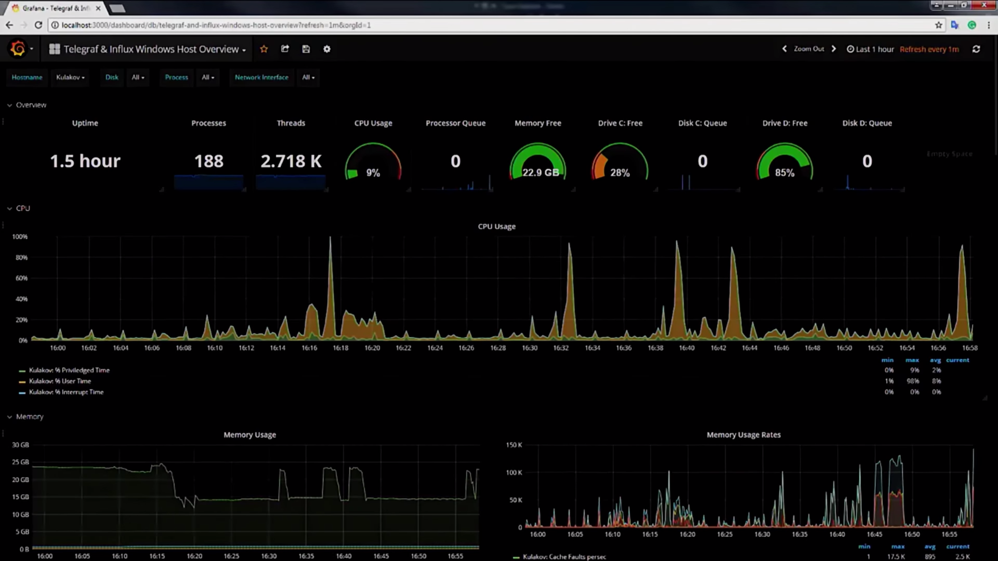Click the save dashboard icon
Screen dimensions: 998x561
click(x=306, y=49)
